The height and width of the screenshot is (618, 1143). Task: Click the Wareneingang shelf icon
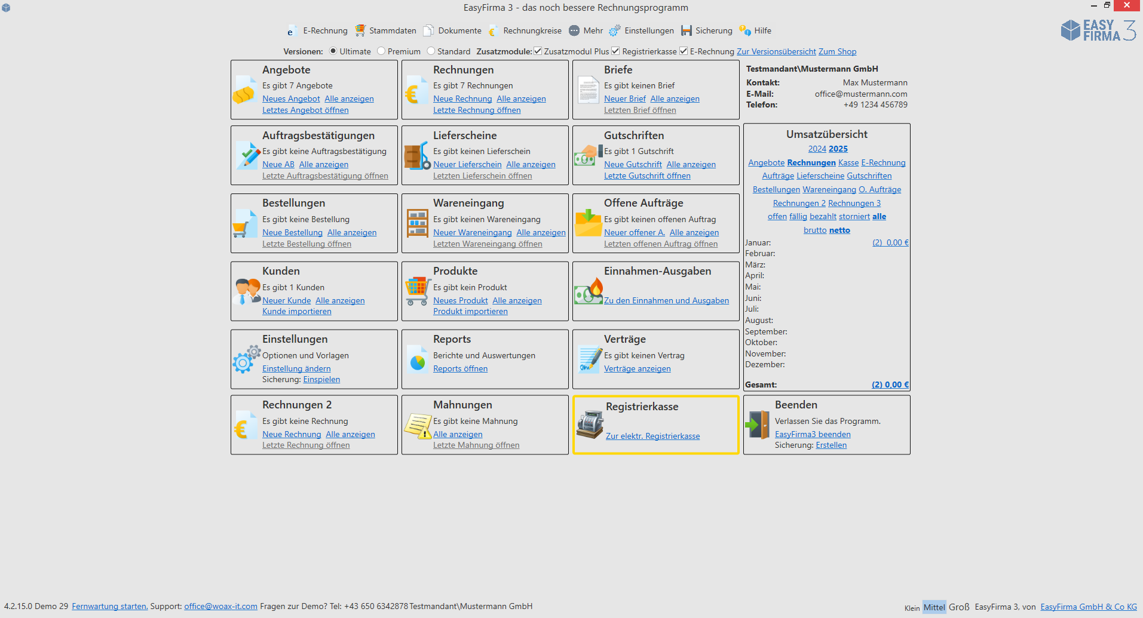coord(417,224)
